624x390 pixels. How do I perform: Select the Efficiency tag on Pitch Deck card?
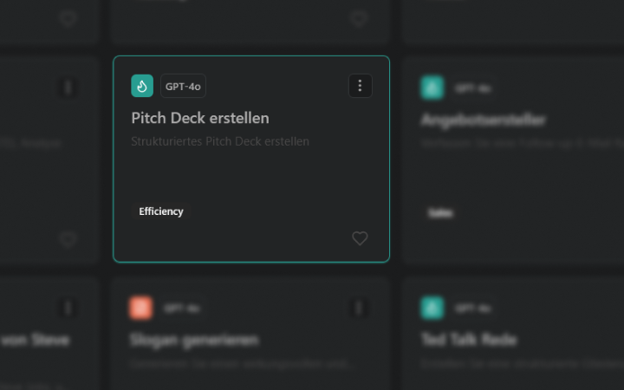pyautogui.click(x=161, y=211)
